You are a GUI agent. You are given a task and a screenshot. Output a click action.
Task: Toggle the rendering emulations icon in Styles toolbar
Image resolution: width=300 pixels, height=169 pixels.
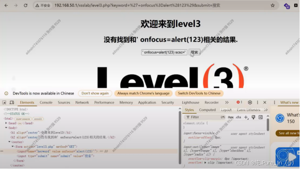point(253,117)
